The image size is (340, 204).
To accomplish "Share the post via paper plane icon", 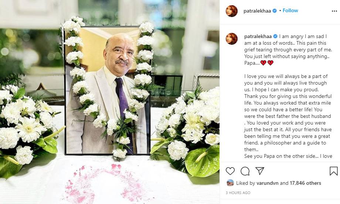I will pos(260,171).
